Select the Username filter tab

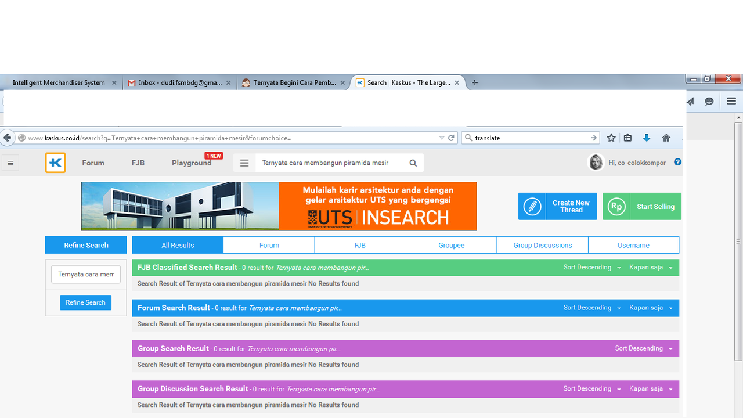click(x=634, y=245)
